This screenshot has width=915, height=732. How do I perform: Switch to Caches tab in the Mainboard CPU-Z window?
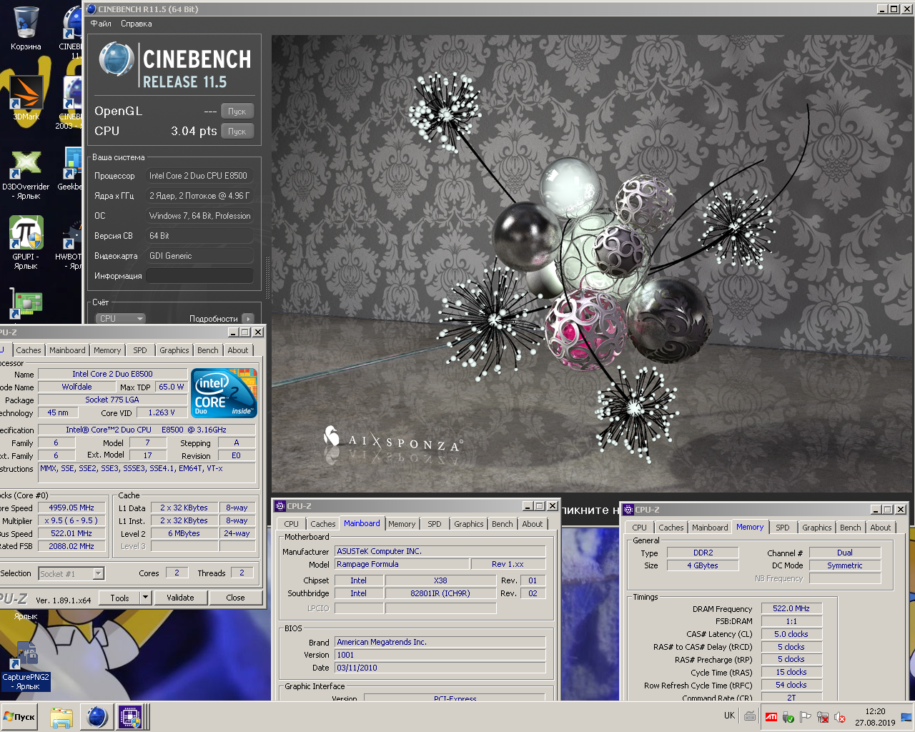(x=322, y=524)
